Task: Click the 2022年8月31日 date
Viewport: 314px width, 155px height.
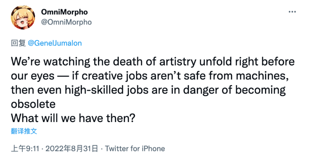Action: coord(72,149)
